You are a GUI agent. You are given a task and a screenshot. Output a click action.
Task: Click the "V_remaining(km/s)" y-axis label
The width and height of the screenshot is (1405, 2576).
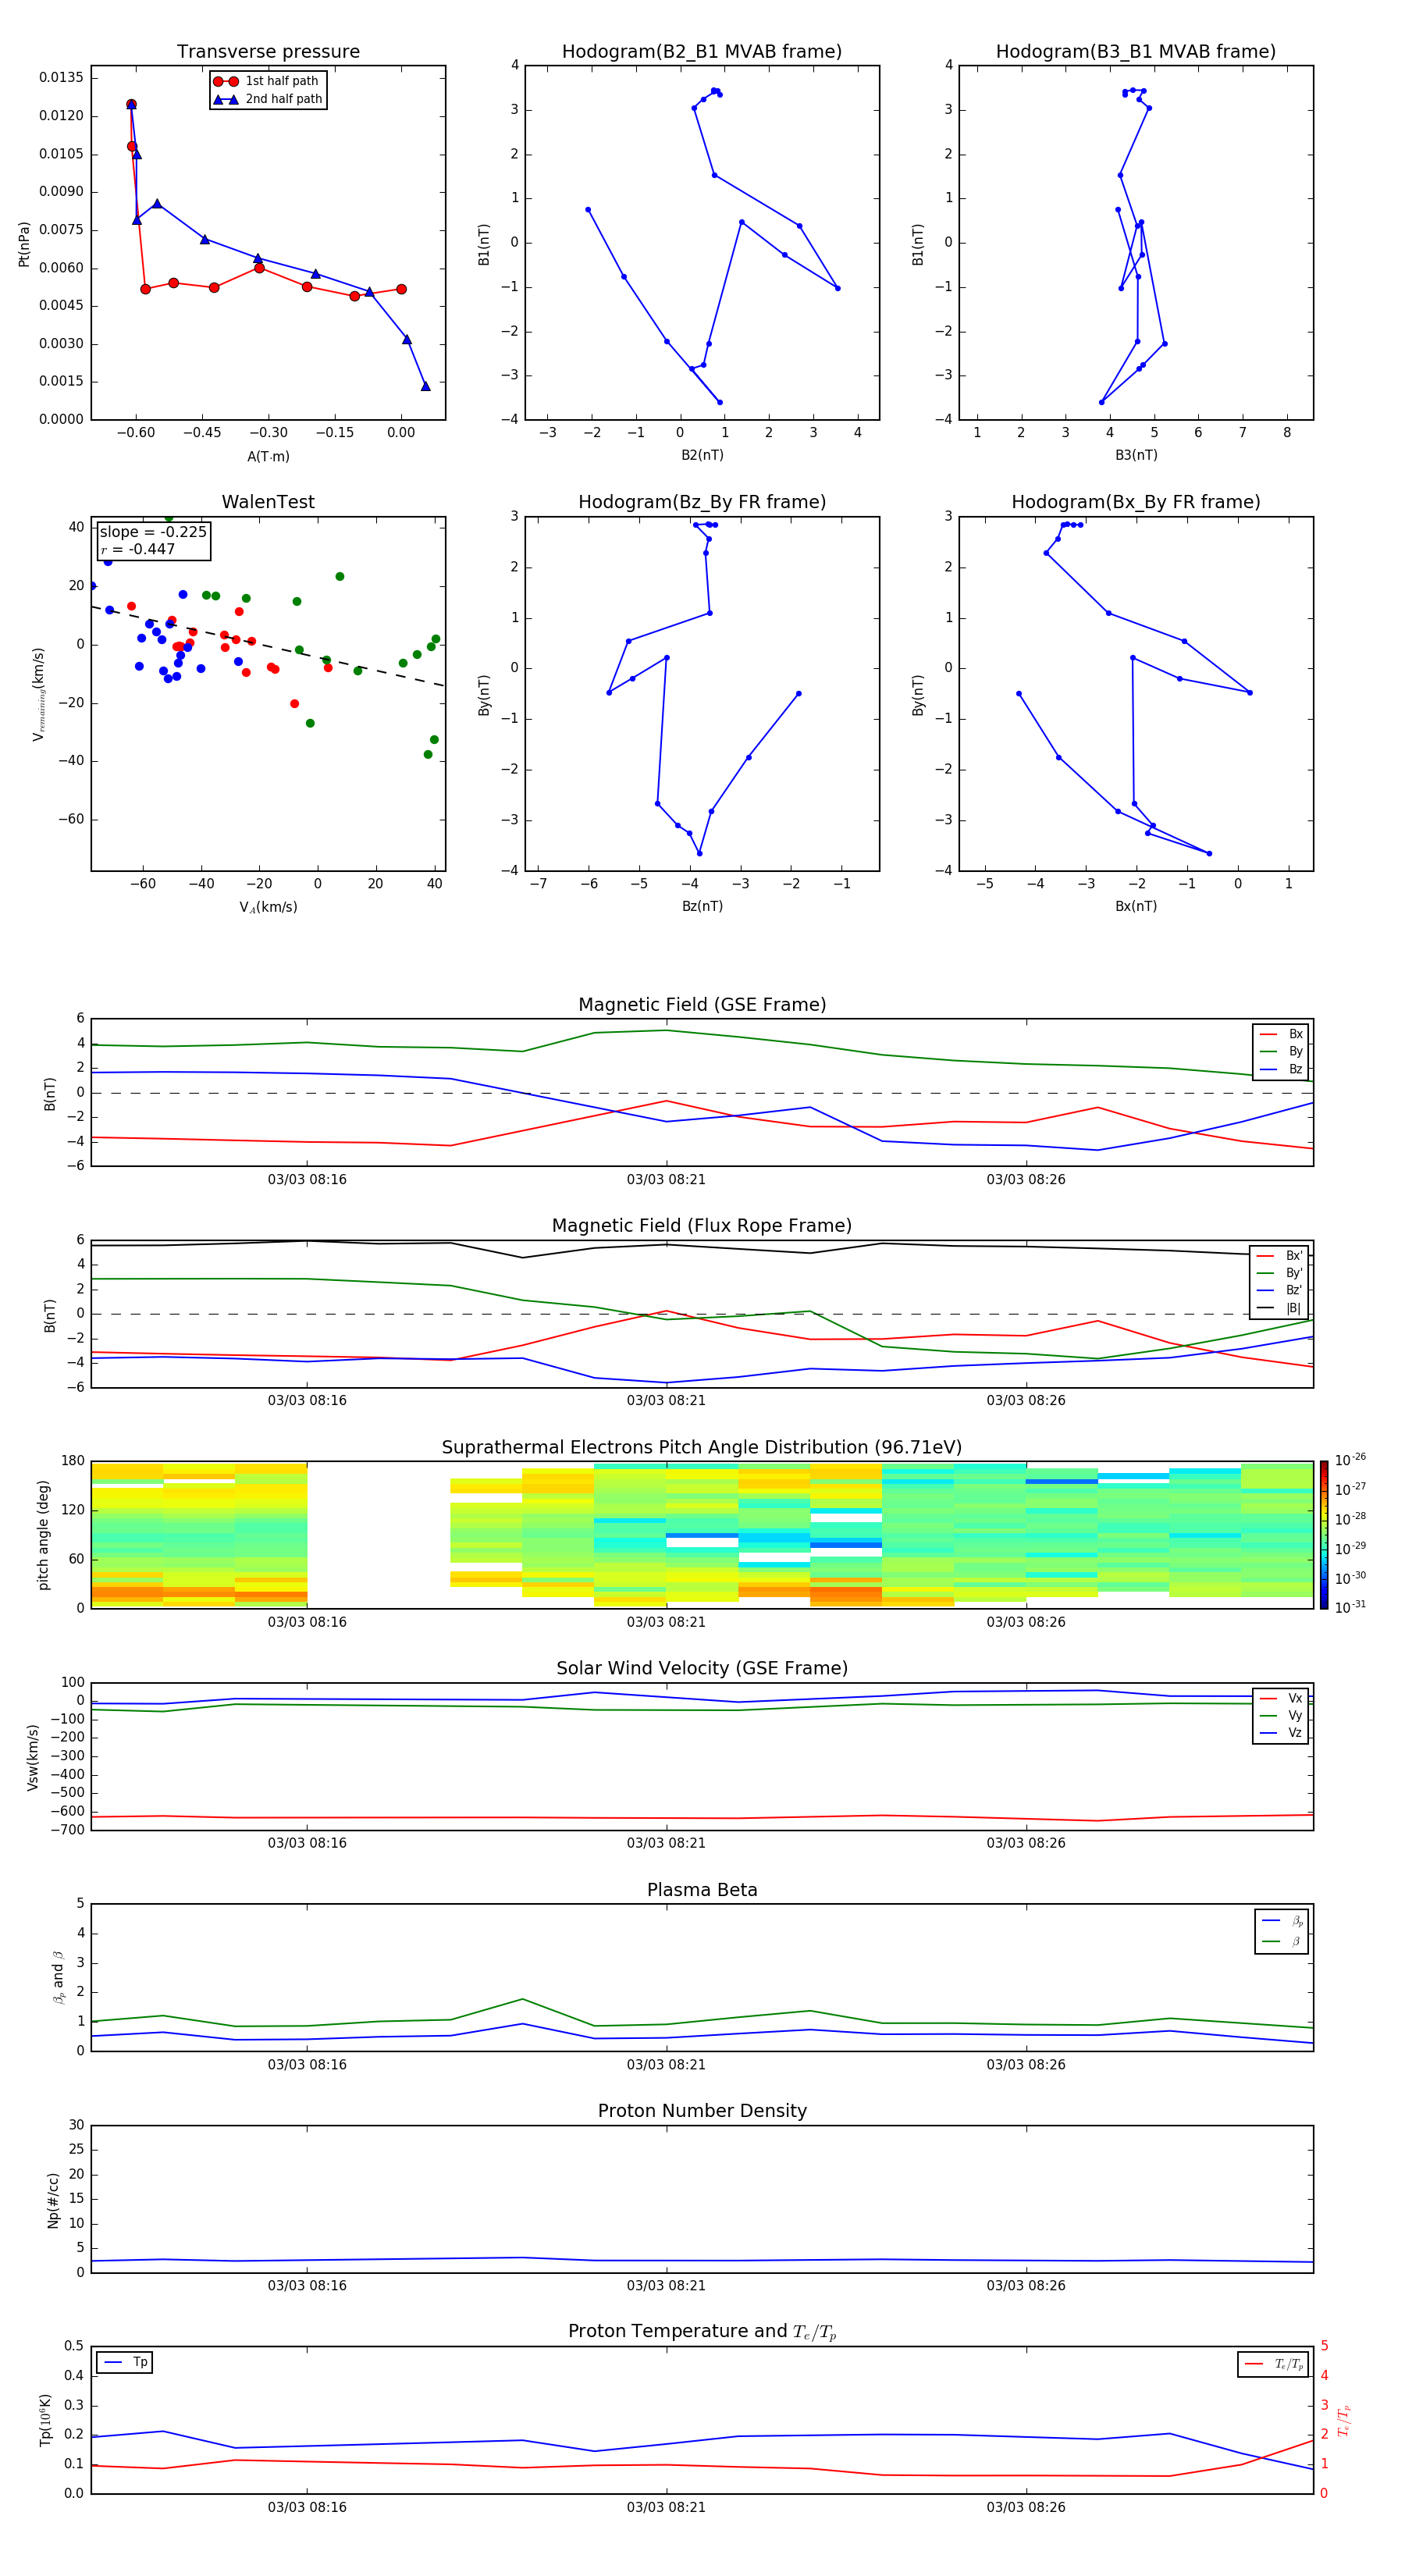click(39, 694)
